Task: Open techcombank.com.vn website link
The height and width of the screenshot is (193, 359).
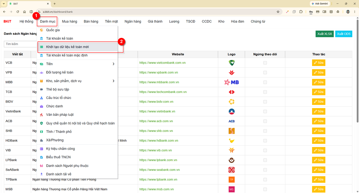Action: [x=163, y=92]
